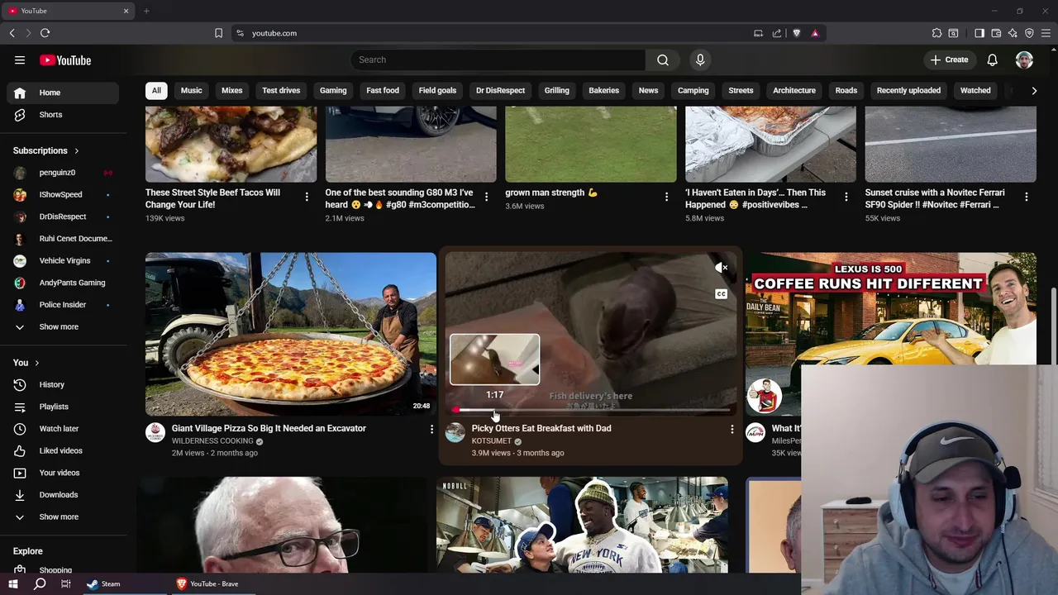Seek on the otter preview progress bar
The height and width of the screenshot is (595, 1058).
point(591,410)
